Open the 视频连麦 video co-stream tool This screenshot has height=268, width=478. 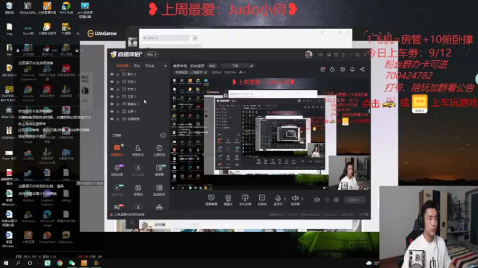pyautogui.click(x=117, y=170)
